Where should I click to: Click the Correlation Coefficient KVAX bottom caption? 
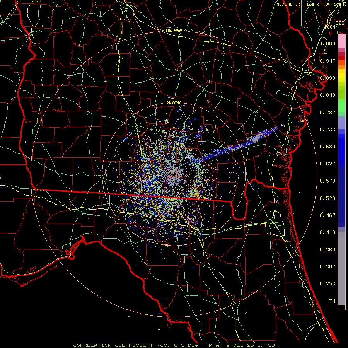pos(174,345)
